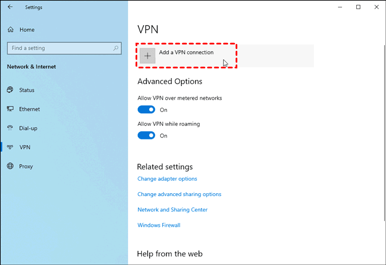The height and width of the screenshot is (265, 386).
Task: Click the Dial-up icon
Action: pos(10,128)
